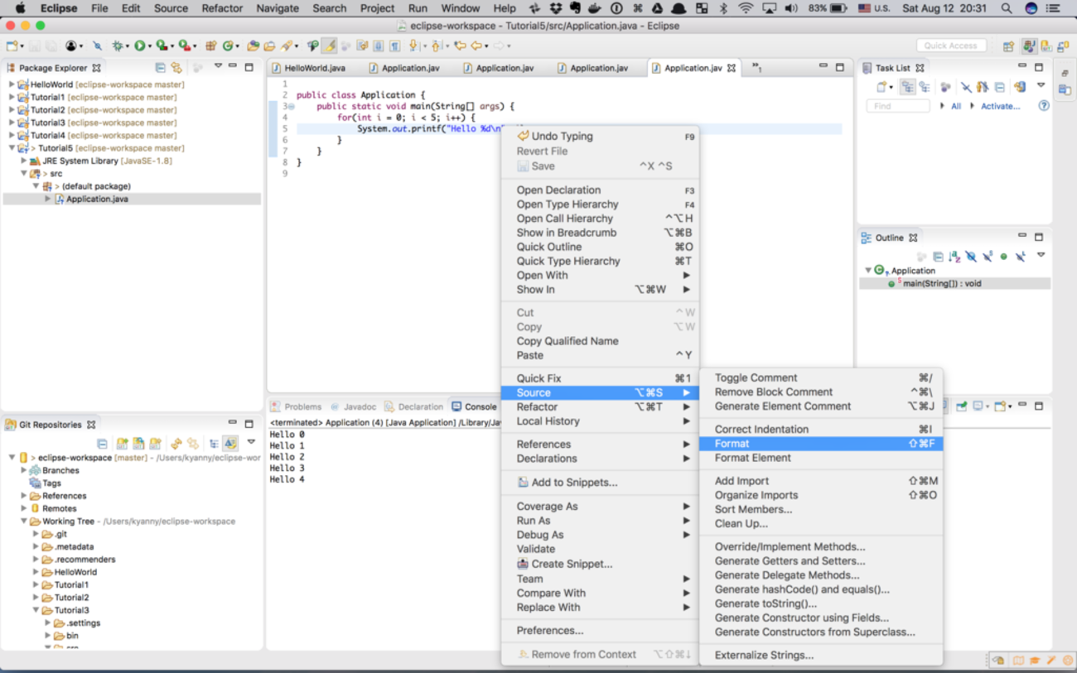Screen dimensions: 1077x673
Task: Click the Task List help icon
Action: click(1044, 106)
